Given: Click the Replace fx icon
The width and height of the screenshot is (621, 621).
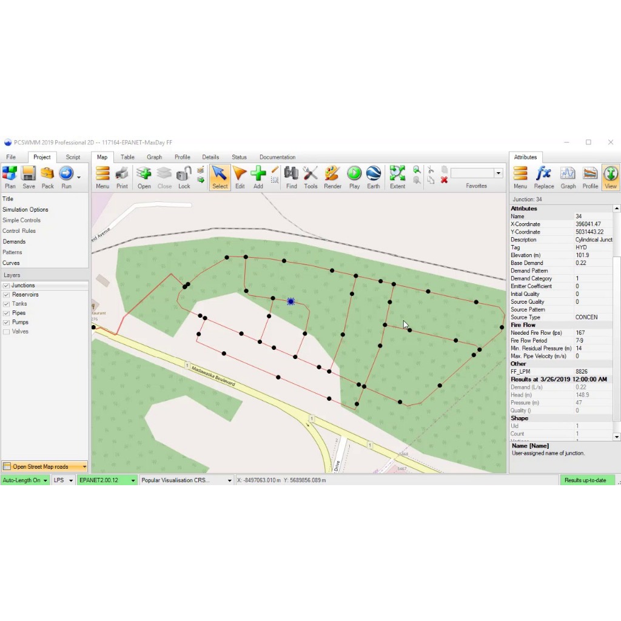Looking at the screenshot, I should coord(544,174).
